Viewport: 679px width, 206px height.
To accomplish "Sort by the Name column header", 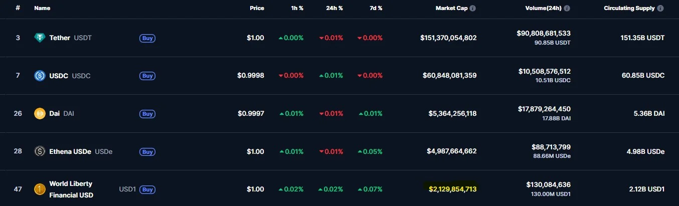I will pyautogui.click(x=42, y=9).
